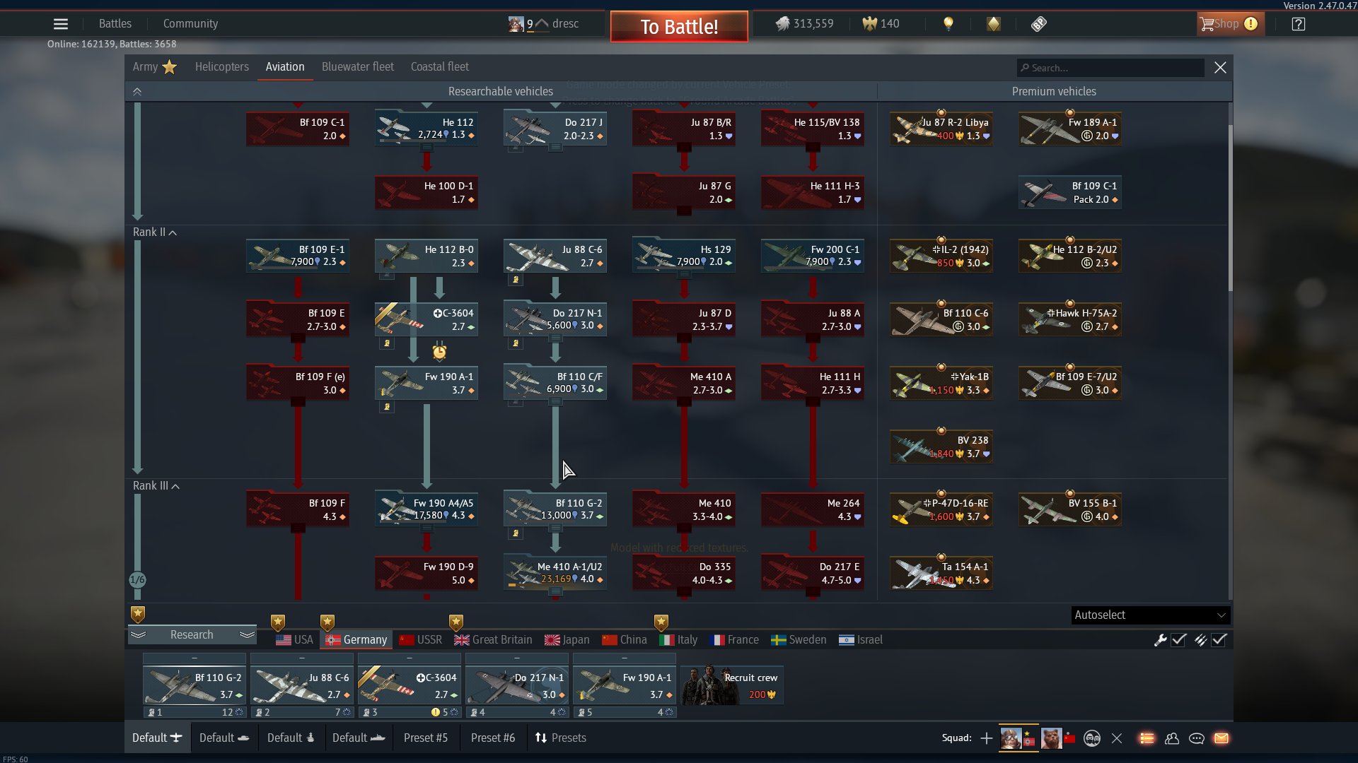Select Preset #6
Viewport: 1358px width, 763px height.
click(x=493, y=738)
